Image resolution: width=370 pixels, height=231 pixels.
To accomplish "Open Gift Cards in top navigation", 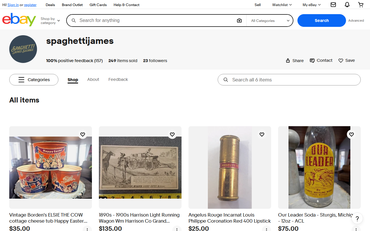I will coord(98,5).
